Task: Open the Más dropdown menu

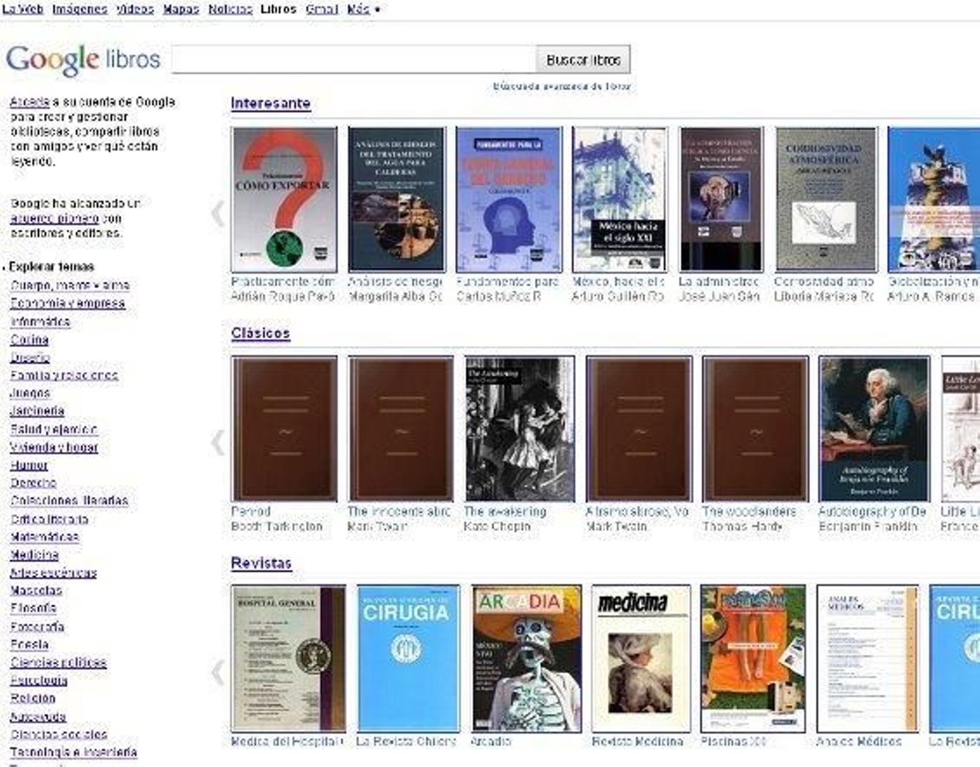Action: pos(357,9)
